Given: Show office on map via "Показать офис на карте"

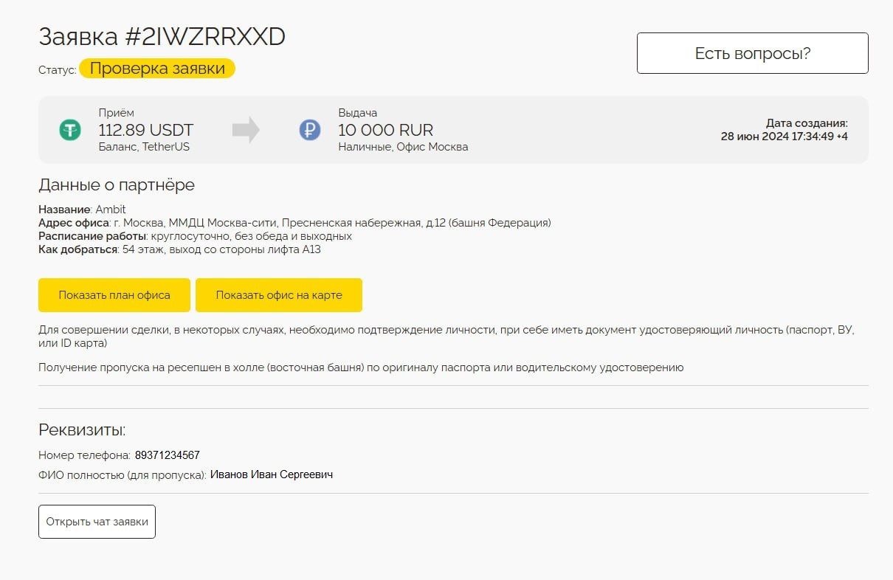Looking at the screenshot, I should (278, 295).
